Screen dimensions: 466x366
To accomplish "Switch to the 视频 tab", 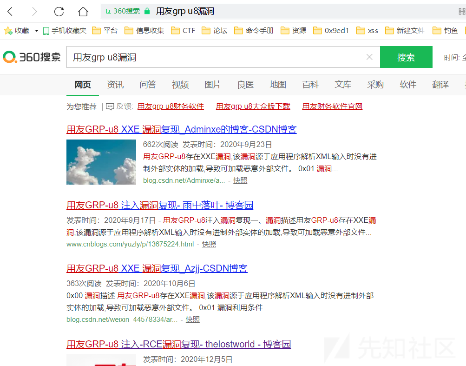I will coord(180,85).
